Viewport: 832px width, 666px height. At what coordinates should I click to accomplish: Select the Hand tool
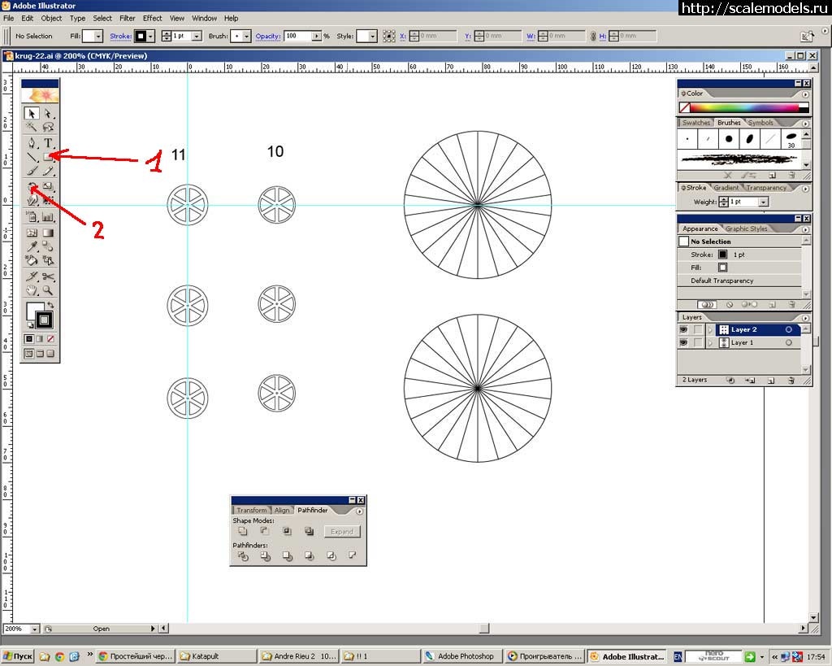(32, 290)
